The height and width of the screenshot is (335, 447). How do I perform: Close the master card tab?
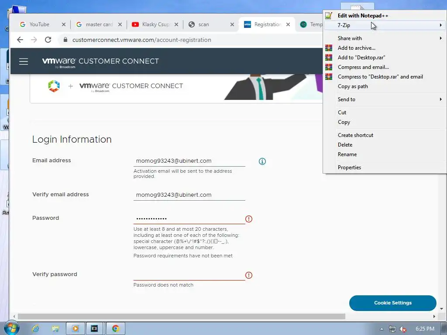[120, 24]
